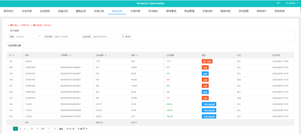The height and width of the screenshot is (134, 301).
Task: Click the total amount 698.15
Action: tap(134, 122)
